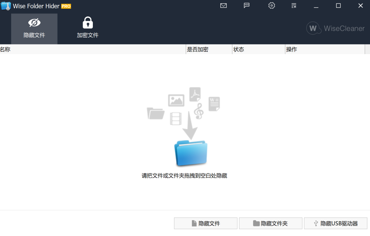Select the 隐藏文件 tab
Image resolution: width=370 pixels, height=236 pixels.
pyautogui.click(x=34, y=29)
